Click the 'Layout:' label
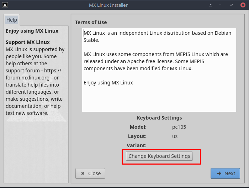249x188 pixels. [137, 136]
